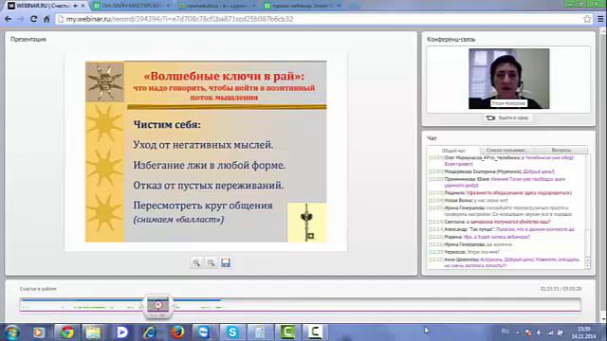Screen dimensions: 607x341
Task: Open Internet Explorer from taskbar
Action: point(150,332)
